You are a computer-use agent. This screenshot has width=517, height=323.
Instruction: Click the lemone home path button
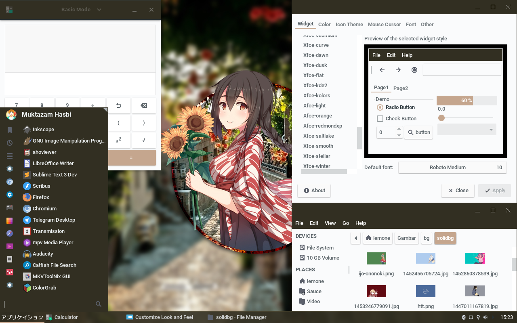[378, 238]
